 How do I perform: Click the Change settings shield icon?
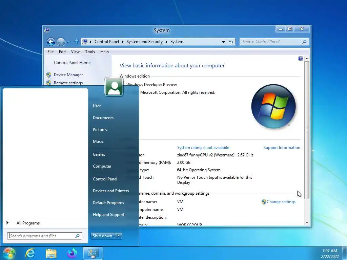pos(264,202)
